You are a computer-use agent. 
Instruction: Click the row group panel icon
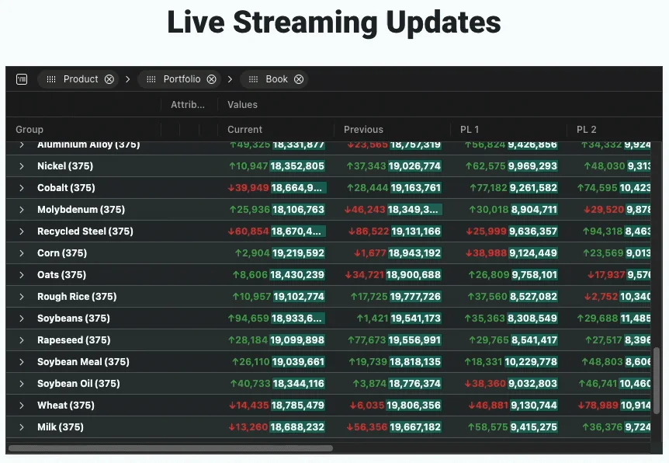(x=22, y=79)
